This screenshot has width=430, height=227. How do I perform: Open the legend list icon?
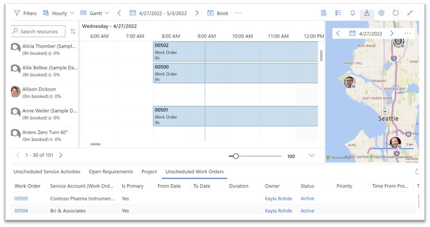[338, 13]
